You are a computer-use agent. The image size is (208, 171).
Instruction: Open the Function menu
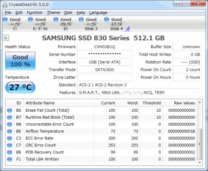[35, 13]
